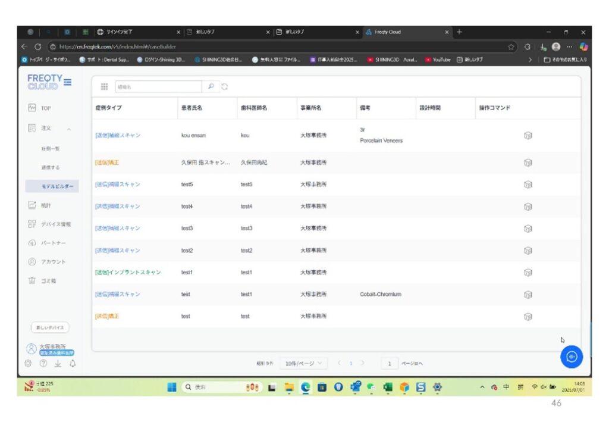609x422 pixels.
Task: Collapse the 注文 menu section
Action: [x=69, y=129]
